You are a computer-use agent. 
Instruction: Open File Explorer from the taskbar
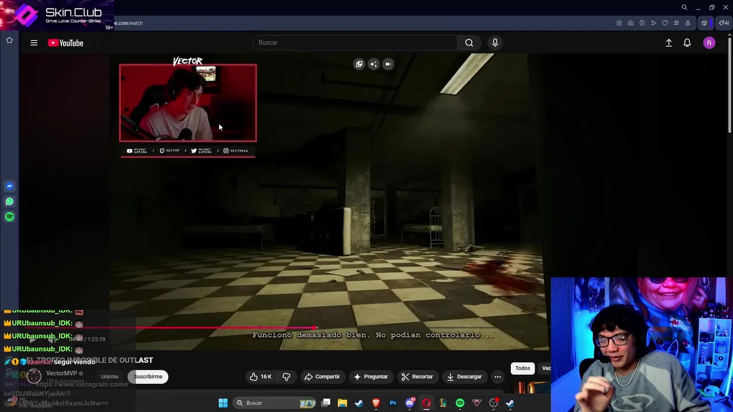tap(342, 403)
